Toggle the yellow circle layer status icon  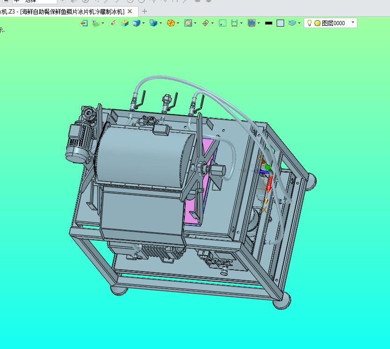pos(317,23)
